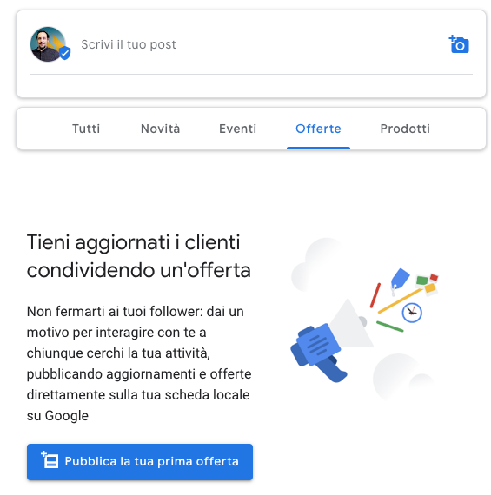Screen dimensions: 491x495
Task: Click the gray cloud above the megaphone
Action: (319, 265)
